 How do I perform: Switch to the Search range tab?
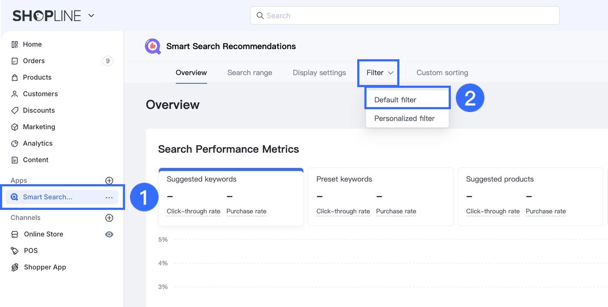[x=250, y=73]
